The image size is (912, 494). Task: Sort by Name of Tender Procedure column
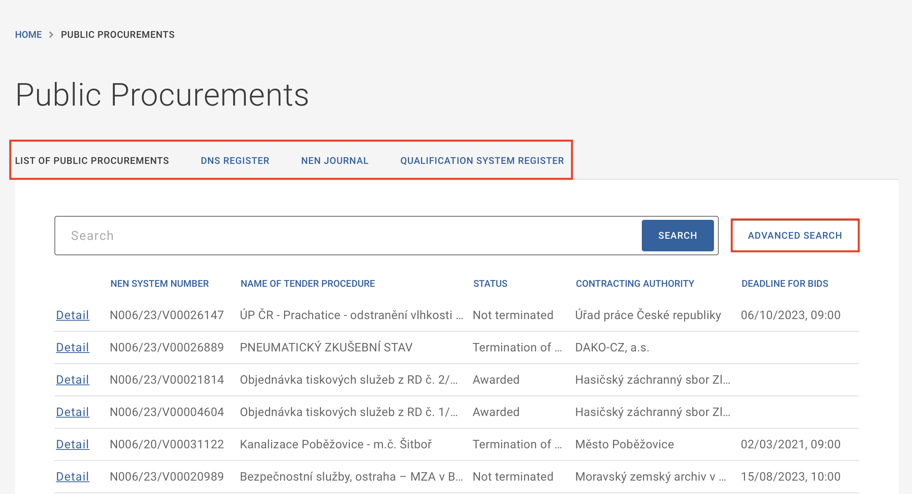coord(308,284)
